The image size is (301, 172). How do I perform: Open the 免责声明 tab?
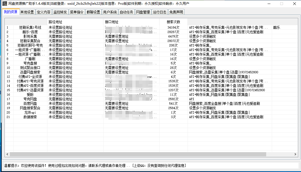(176, 12)
